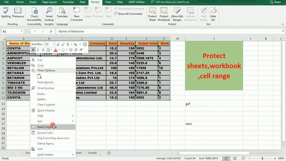The image size is (286, 161).
Task: Open the Translate tool
Action: pyautogui.click(x=62, y=13)
